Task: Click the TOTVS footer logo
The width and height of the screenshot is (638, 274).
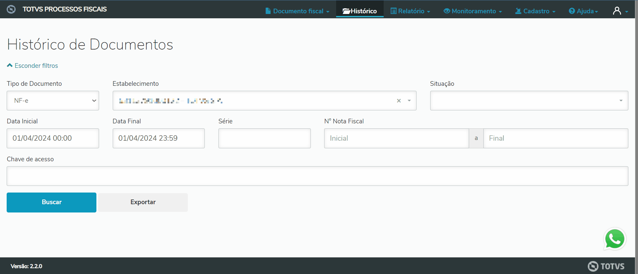Action: 606,266
